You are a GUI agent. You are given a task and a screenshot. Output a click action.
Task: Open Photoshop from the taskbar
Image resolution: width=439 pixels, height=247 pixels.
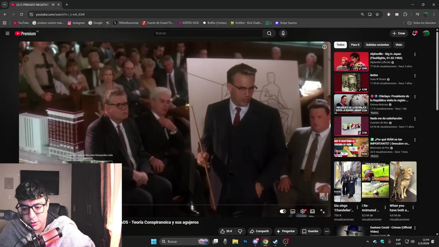[x=245, y=242]
